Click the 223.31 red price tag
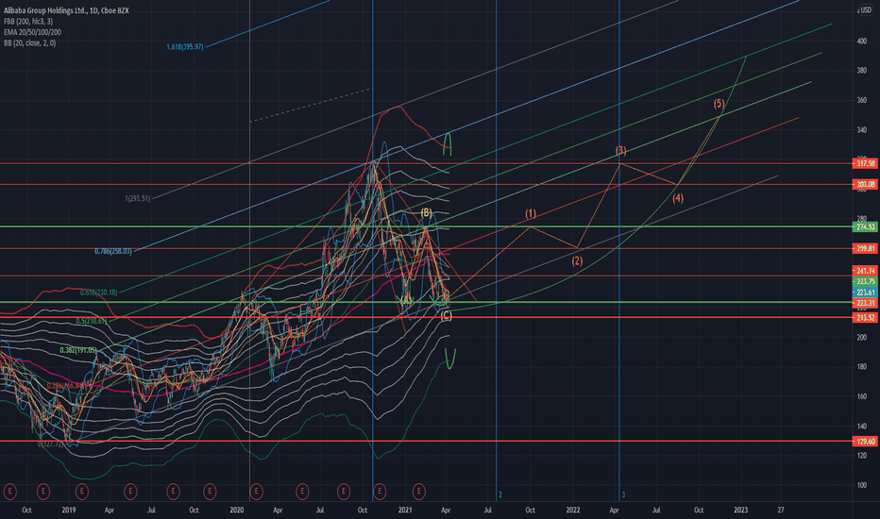Screen dimensions: 880x519 (866, 303)
